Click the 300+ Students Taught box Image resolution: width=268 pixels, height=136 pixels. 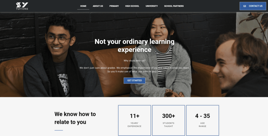pos(169,121)
